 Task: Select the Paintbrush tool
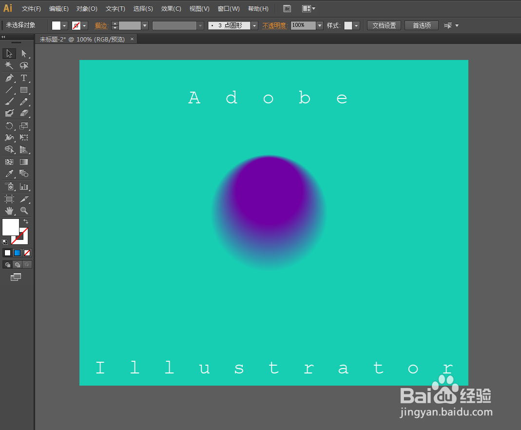pyautogui.click(x=9, y=101)
